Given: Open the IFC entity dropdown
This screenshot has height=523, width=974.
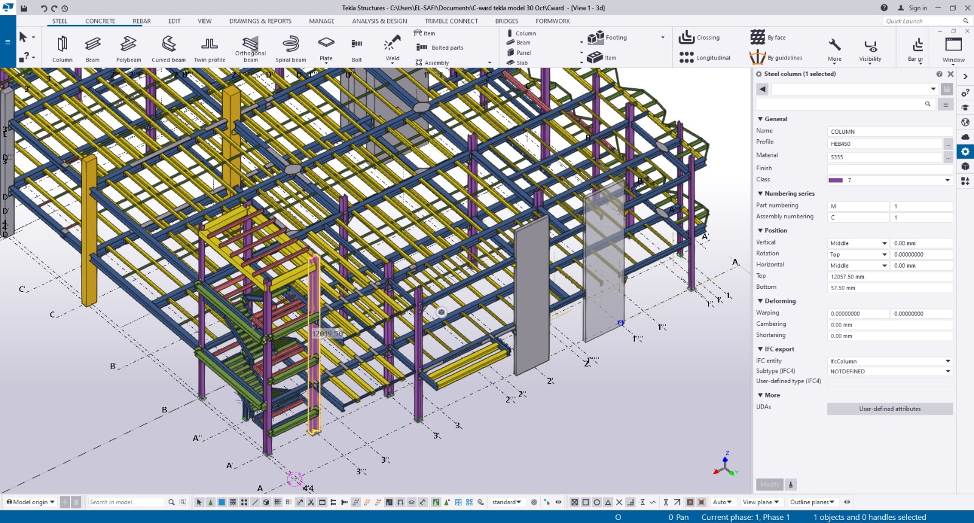Looking at the screenshot, I should [x=948, y=361].
